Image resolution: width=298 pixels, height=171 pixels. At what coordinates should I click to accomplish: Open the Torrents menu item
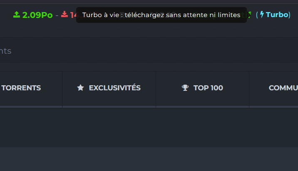(21, 88)
